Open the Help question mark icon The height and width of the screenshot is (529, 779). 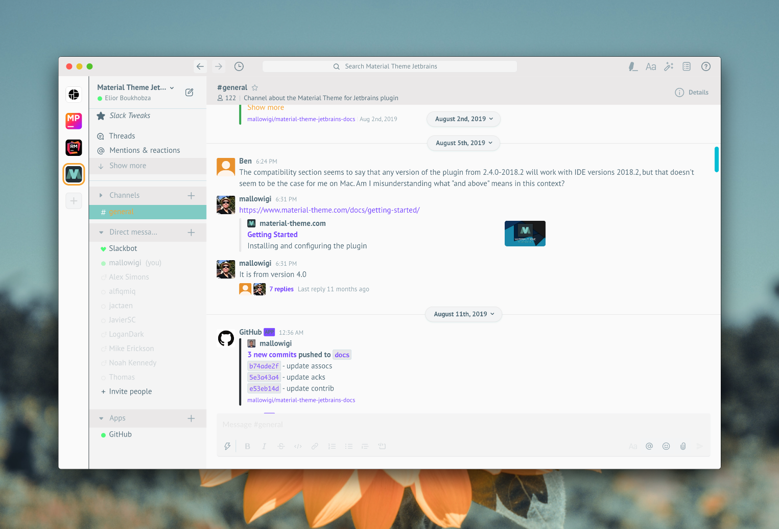[706, 66]
